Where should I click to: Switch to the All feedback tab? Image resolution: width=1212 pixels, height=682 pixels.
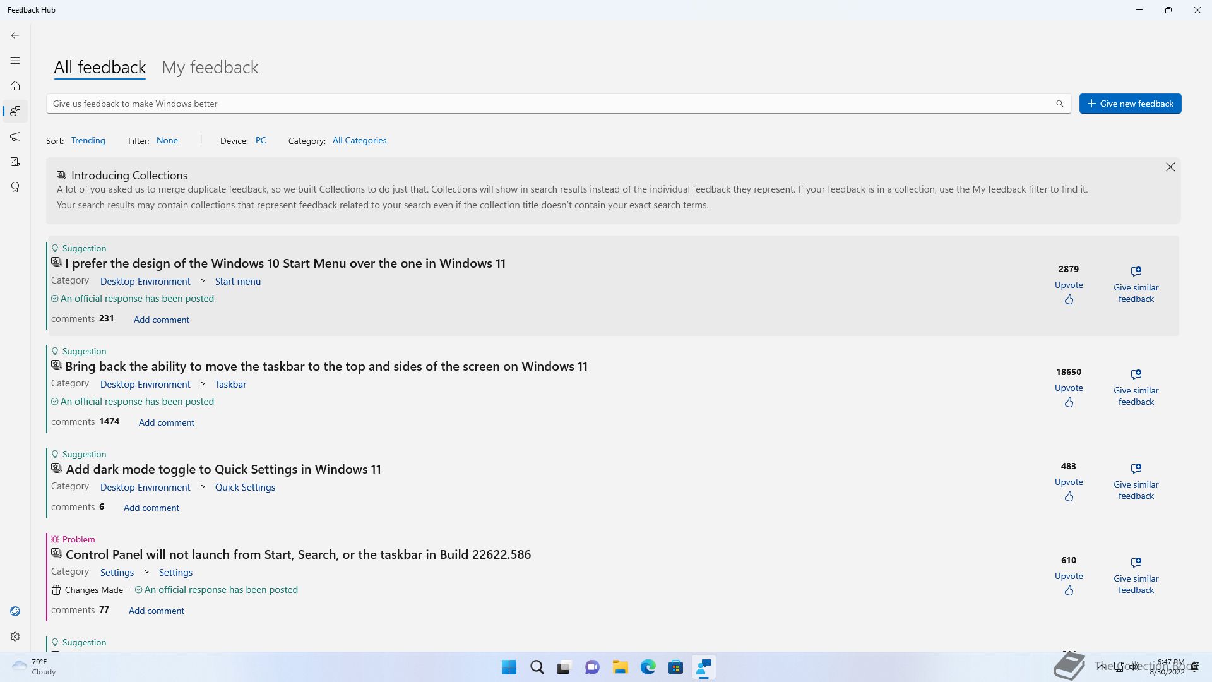click(x=100, y=68)
